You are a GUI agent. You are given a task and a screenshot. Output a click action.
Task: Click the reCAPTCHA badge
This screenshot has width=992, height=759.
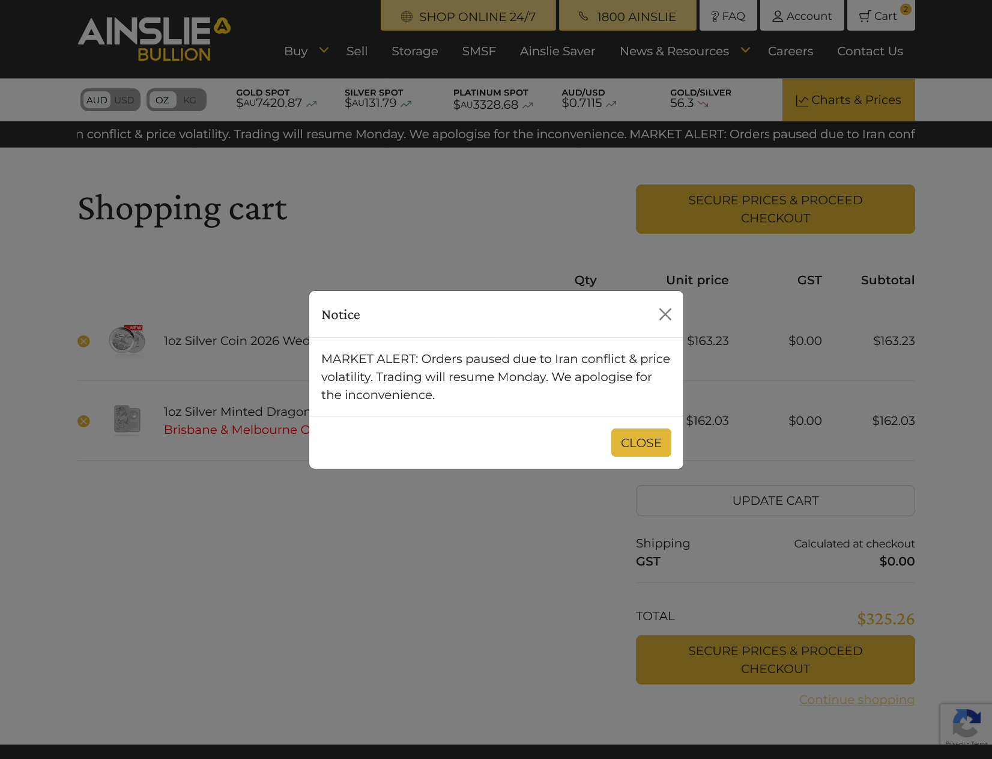click(x=966, y=724)
